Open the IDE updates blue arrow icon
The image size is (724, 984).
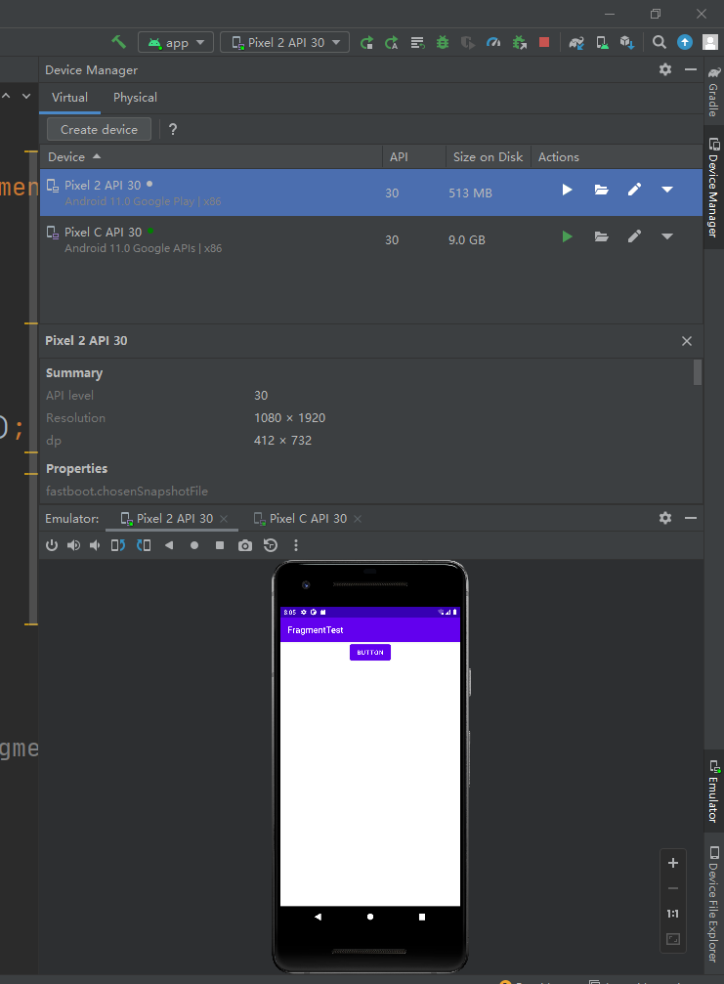click(685, 42)
